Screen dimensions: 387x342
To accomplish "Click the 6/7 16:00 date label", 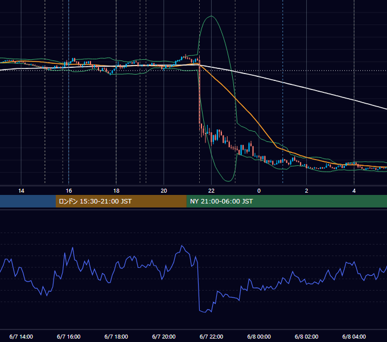I will point(69,336).
